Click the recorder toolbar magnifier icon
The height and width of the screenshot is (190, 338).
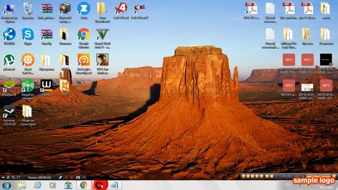click(x=13, y=177)
